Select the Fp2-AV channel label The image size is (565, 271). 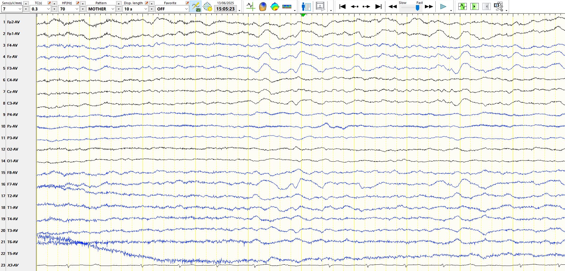pyautogui.click(x=13, y=22)
